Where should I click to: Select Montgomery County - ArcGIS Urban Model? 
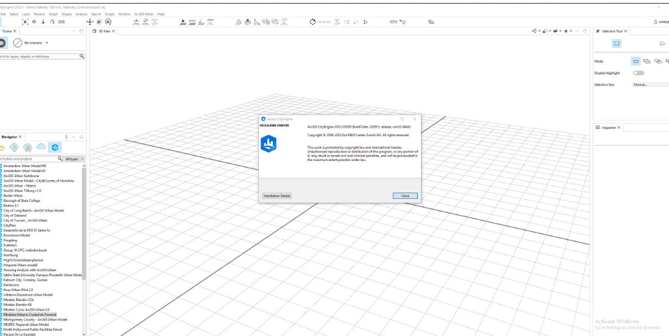point(36,319)
